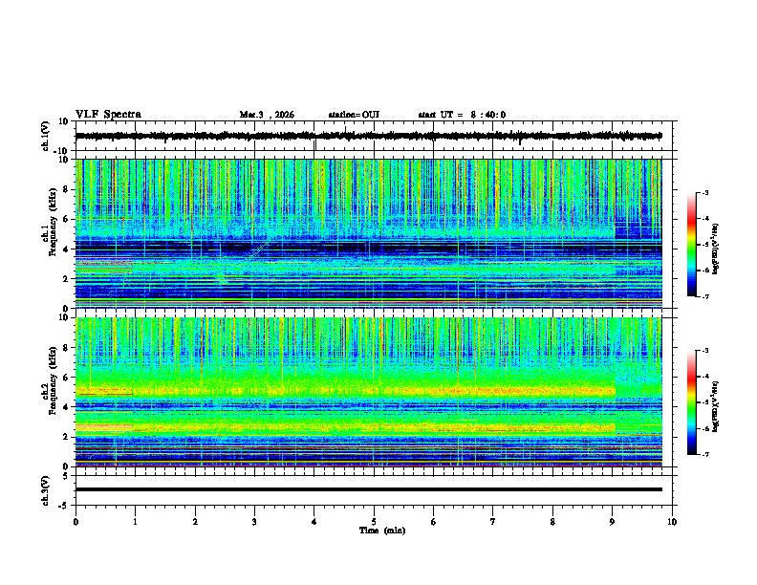The image size is (757, 585).
Task: Click the ch.1 spectrogram panel
Action: (x=368, y=233)
